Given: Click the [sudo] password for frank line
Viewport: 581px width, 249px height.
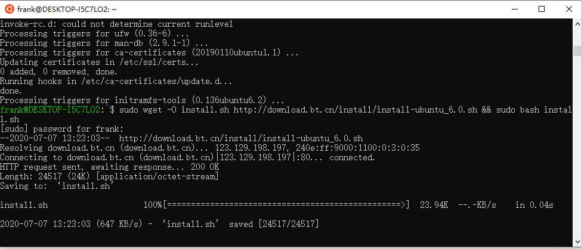Looking at the screenshot, I should pos(61,129).
